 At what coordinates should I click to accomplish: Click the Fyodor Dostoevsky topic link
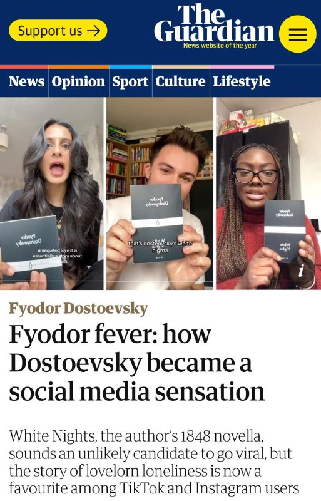coord(78,309)
